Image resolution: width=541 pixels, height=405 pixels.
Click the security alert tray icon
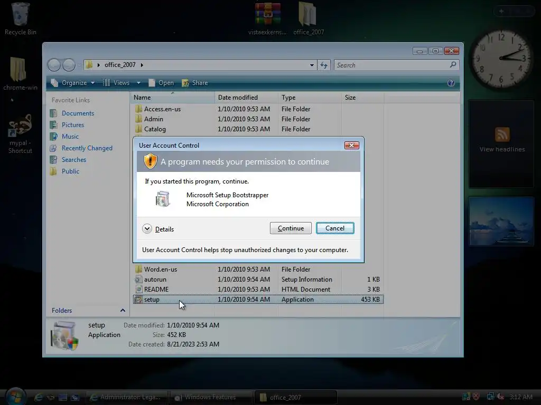point(477,397)
